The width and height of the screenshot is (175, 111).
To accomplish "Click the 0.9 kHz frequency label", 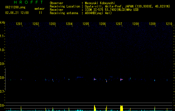I will [x=2, y=64].
